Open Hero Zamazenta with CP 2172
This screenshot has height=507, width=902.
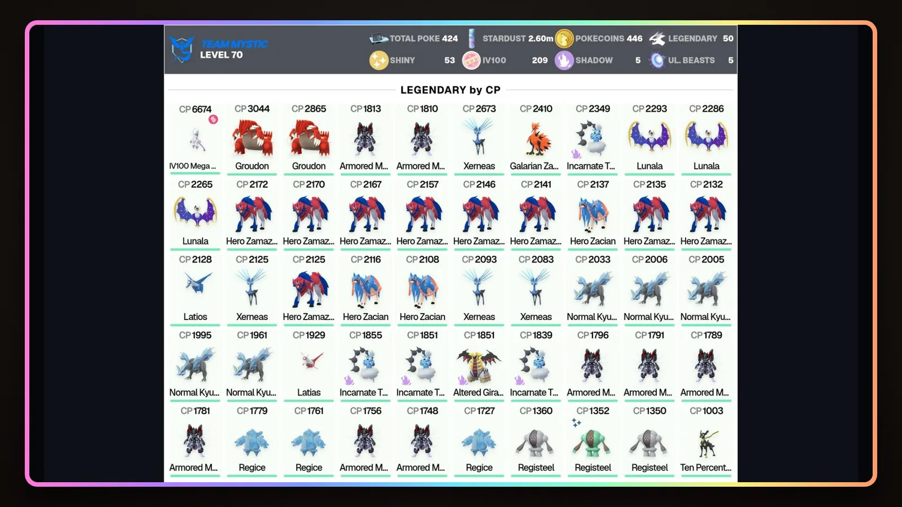[x=252, y=214]
